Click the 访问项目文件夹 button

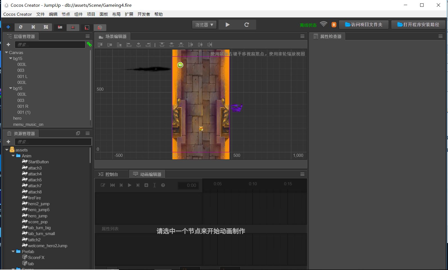point(364,25)
